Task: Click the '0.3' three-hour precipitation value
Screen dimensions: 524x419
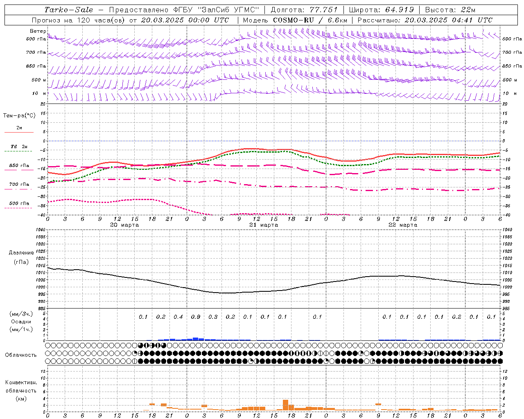Action: coord(213,317)
